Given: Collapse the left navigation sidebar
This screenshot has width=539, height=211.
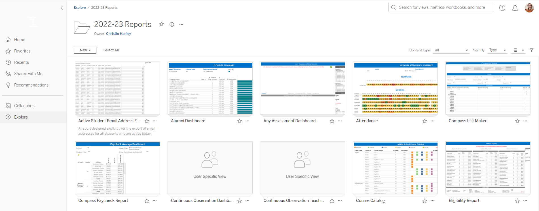Looking at the screenshot, I should (62, 8).
